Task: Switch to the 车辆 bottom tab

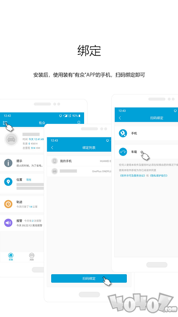Action: (x=11, y=256)
